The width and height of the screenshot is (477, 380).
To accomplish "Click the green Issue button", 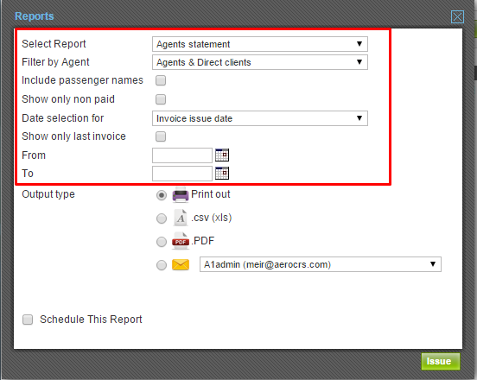I will click(441, 362).
